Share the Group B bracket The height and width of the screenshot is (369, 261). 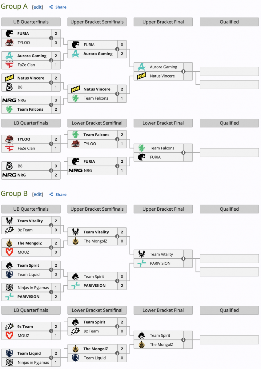[x=58, y=194]
